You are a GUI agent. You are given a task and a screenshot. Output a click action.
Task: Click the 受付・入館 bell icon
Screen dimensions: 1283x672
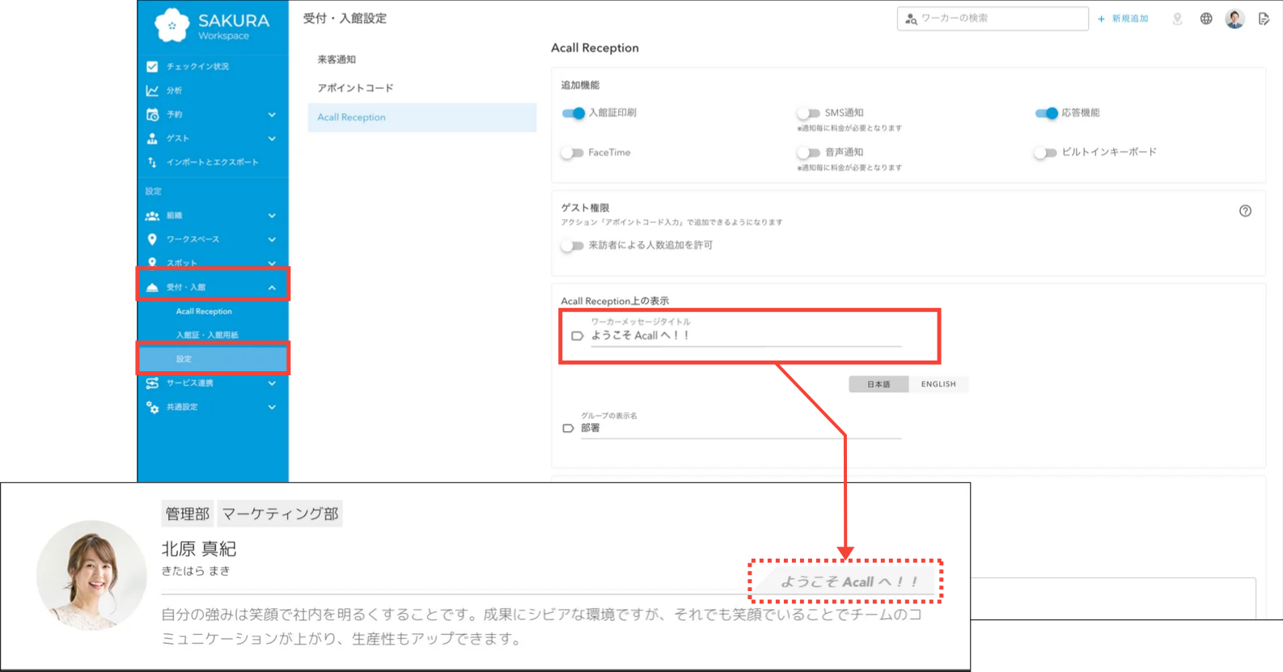click(x=152, y=287)
